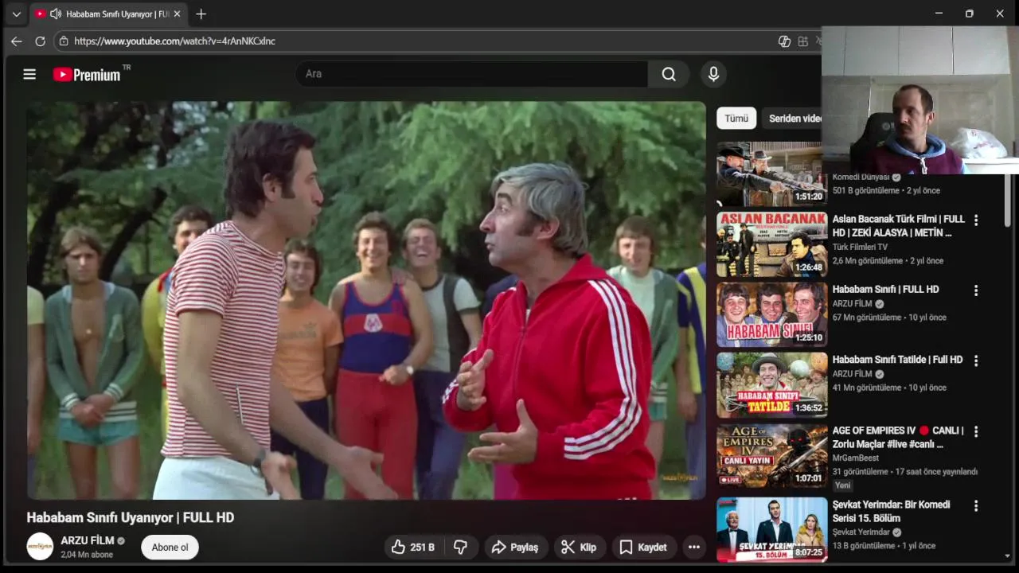
Task: Click the magnifier search button
Action: (x=669, y=74)
